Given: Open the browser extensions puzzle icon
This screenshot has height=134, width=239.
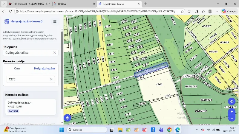Looking at the screenshot, I should pos(189,11).
